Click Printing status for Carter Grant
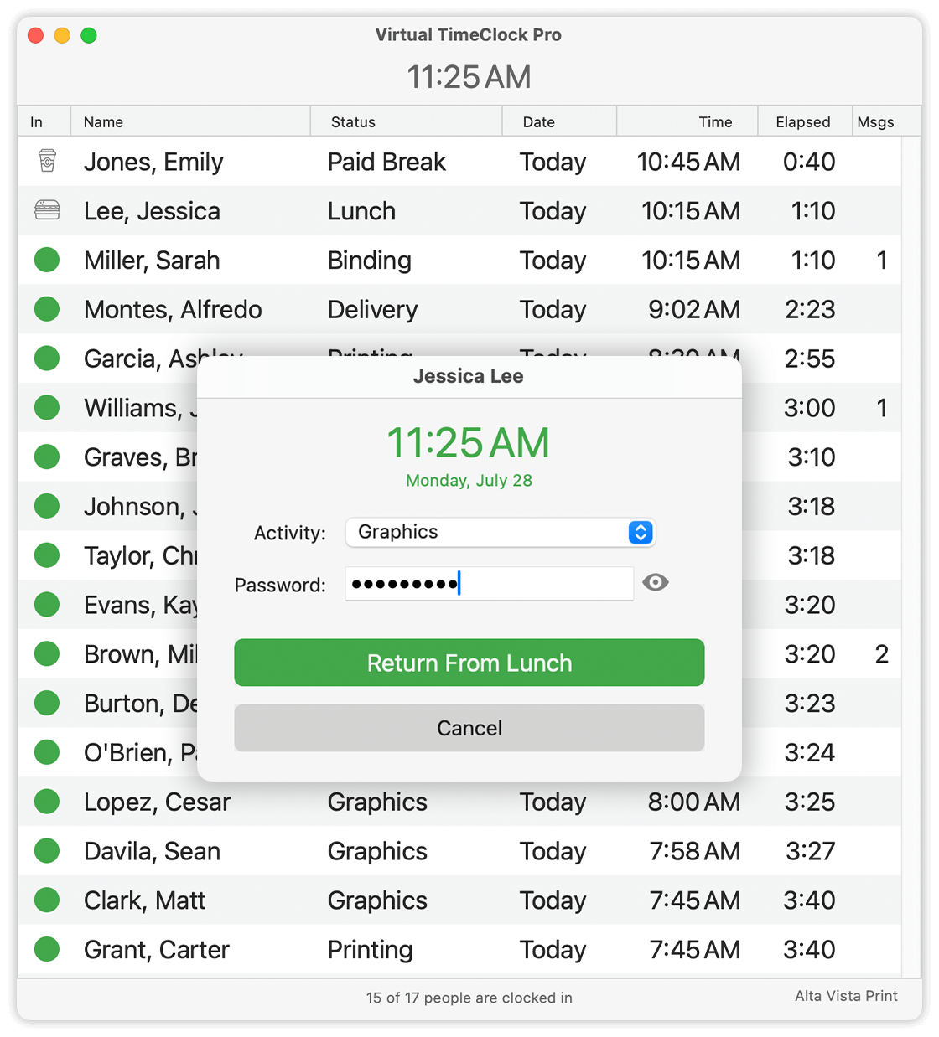The image size is (939, 1037). point(370,950)
